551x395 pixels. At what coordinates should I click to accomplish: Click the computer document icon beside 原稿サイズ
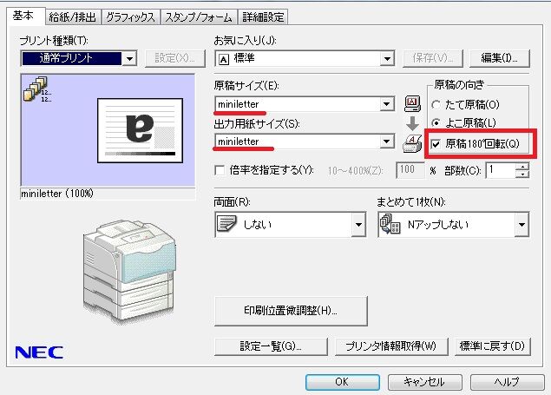[x=412, y=103]
